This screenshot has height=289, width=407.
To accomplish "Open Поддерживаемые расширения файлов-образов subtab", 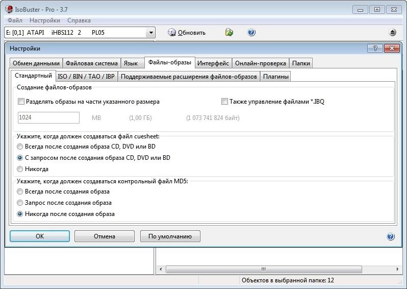I will (x=189, y=77).
